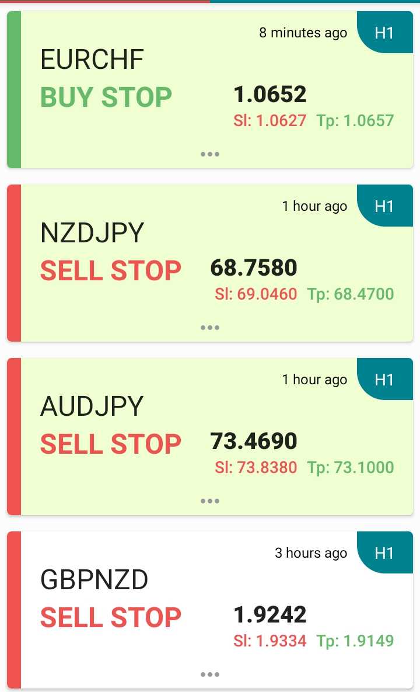Tap SELL STOP label on GBPNZD card
This screenshot has height=692, width=420.
111,617
